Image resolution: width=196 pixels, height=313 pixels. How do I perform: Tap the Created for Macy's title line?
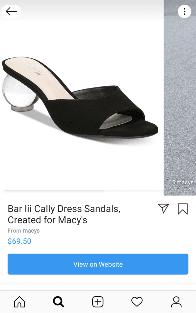tap(47, 220)
